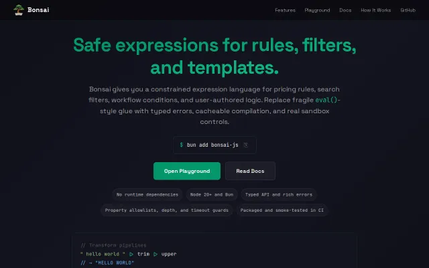Image resolution: width=429 pixels, height=268 pixels.
Task: Click the Bonsai brand name text
Action: (38, 10)
